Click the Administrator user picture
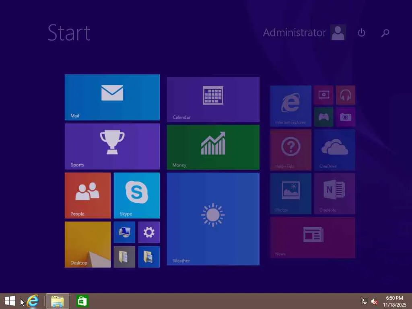 (x=338, y=32)
